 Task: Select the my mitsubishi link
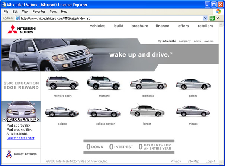tap(167, 41)
